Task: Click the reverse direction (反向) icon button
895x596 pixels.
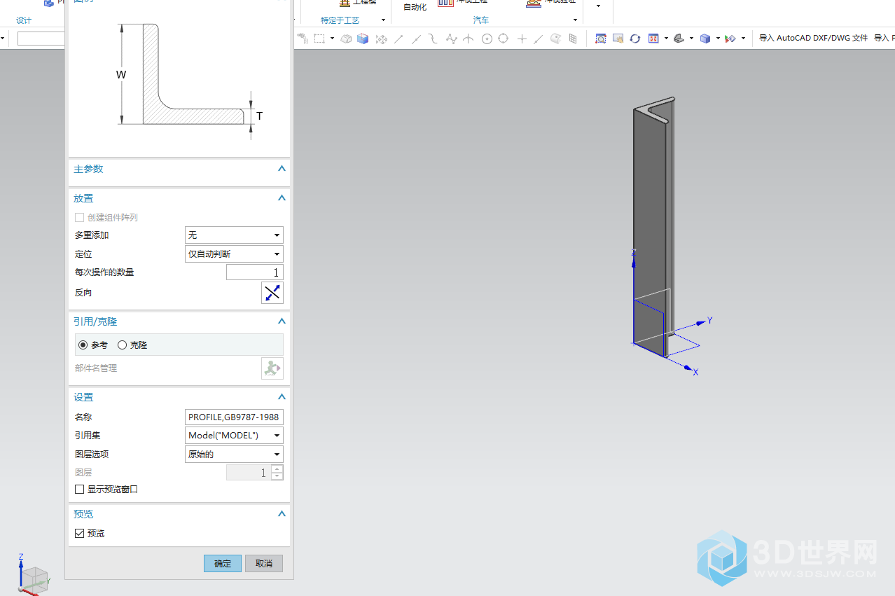Action: coord(272,293)
